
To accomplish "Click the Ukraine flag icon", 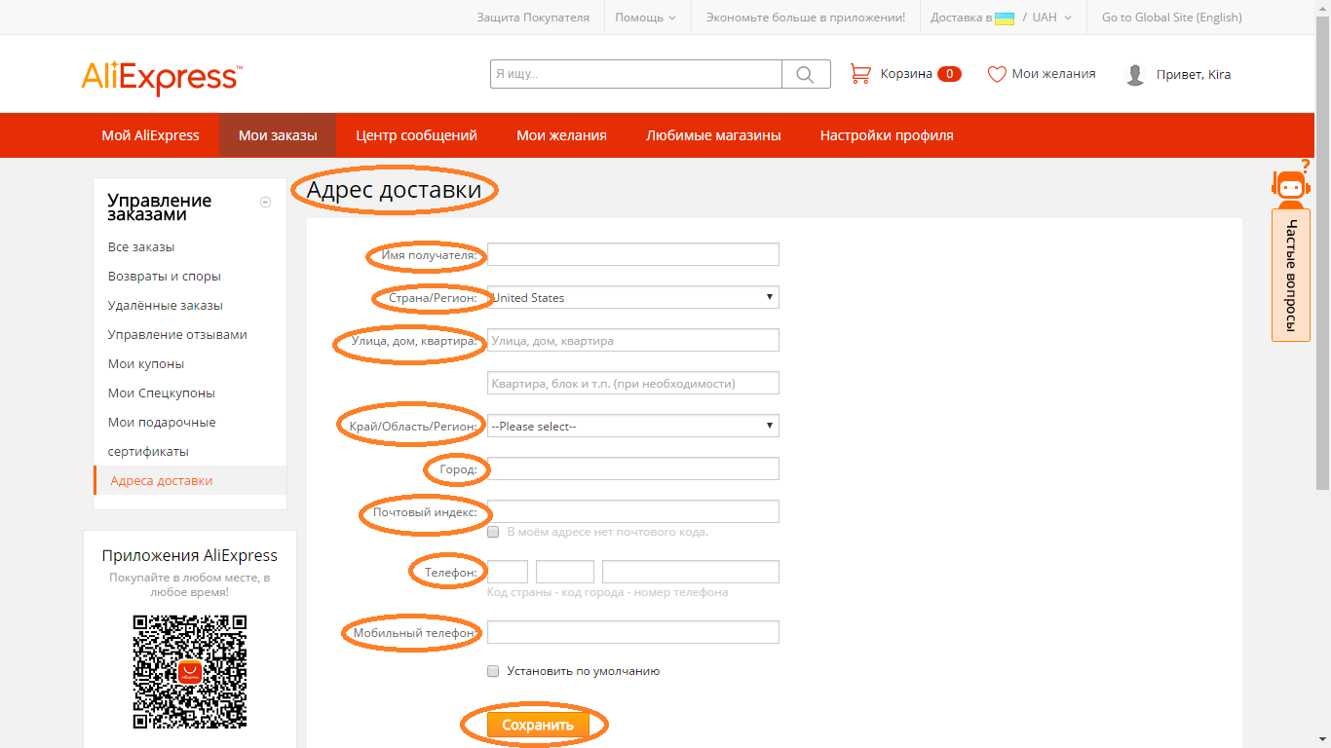I will coord(1005,18).
